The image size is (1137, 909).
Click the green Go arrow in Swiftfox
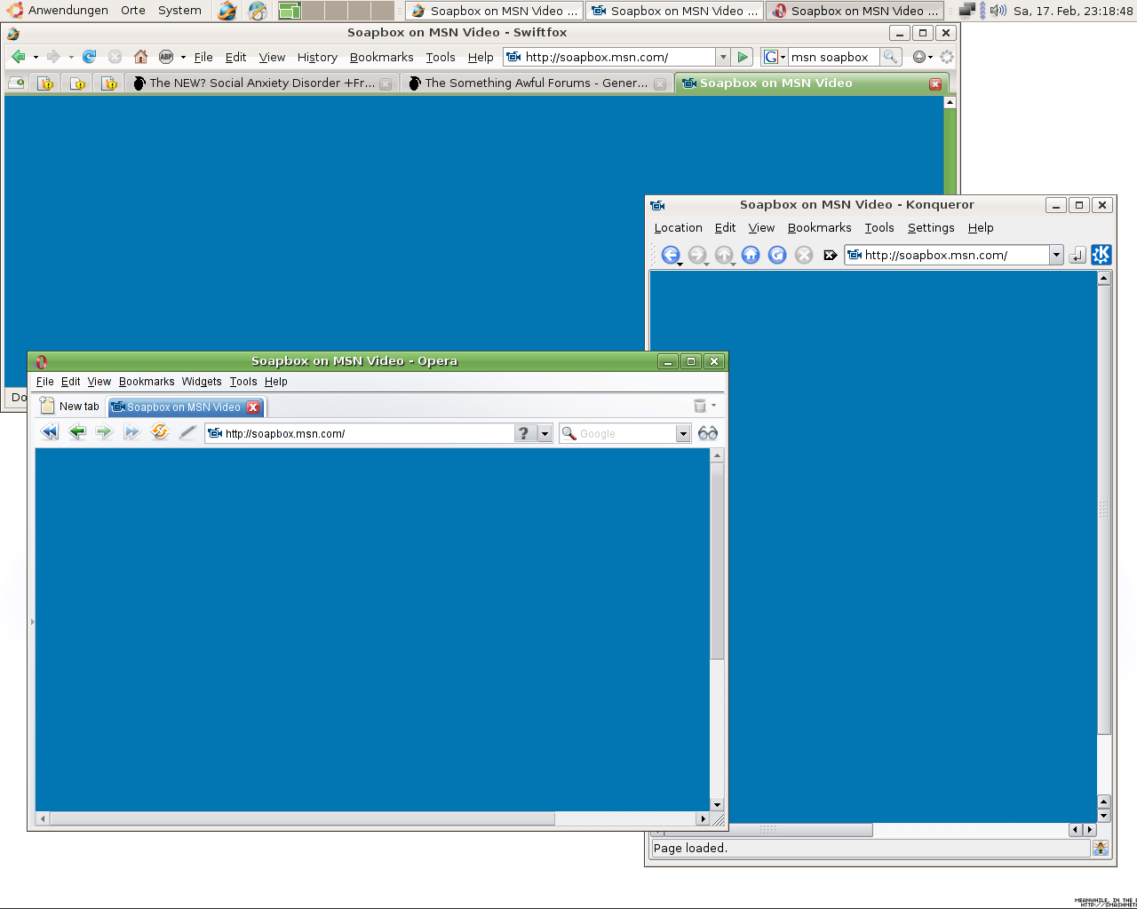click(x=743, y=57)
